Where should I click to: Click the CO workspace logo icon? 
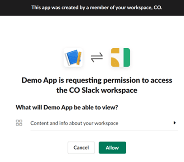tap(120, 58)
